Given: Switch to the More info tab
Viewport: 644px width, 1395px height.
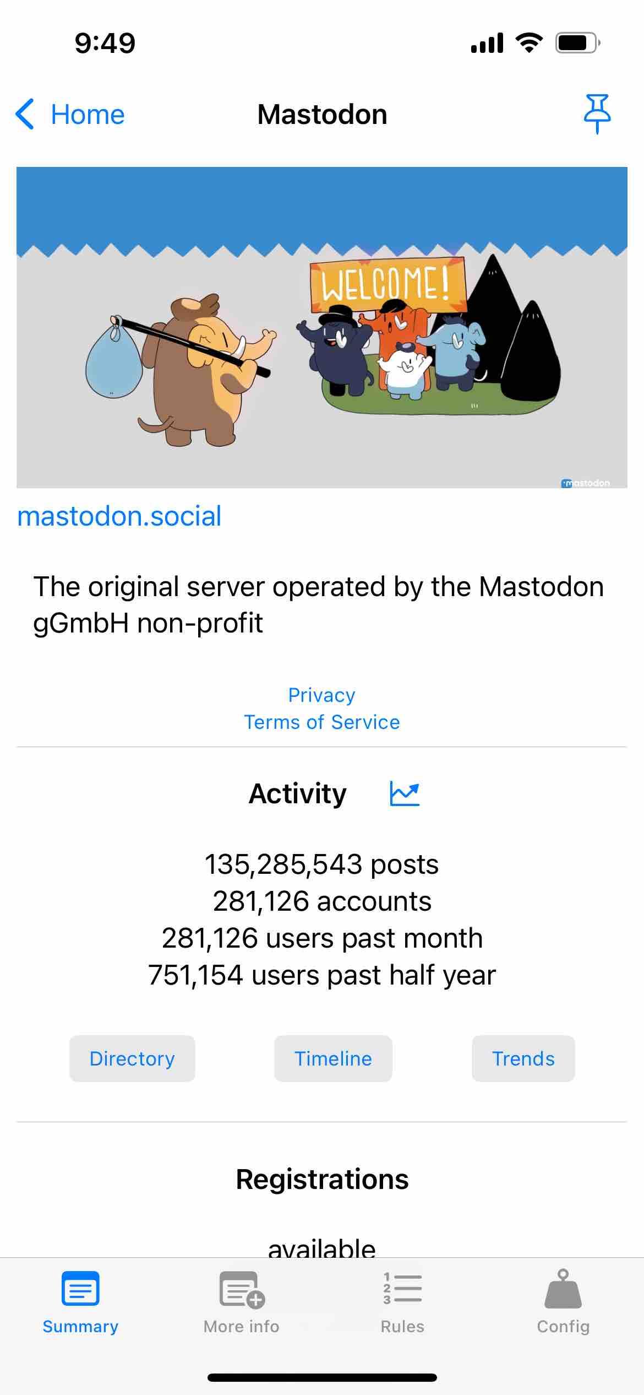Looking at the screenshot, I should click(242, 1326).
